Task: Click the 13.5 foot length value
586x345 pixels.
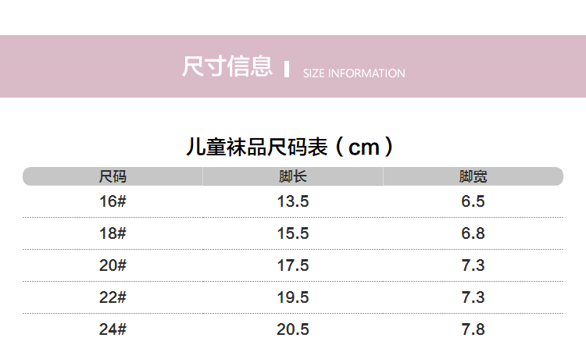Action: 293,201
